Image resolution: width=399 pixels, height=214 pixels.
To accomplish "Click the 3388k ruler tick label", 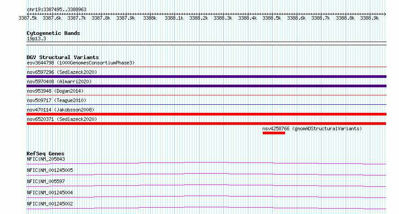I will tap(150, 18).
